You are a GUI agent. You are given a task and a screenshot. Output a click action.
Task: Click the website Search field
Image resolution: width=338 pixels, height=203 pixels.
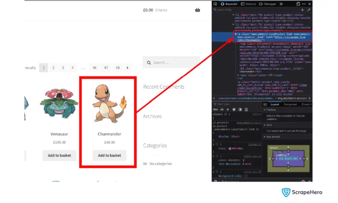click(x=172, y=62)
